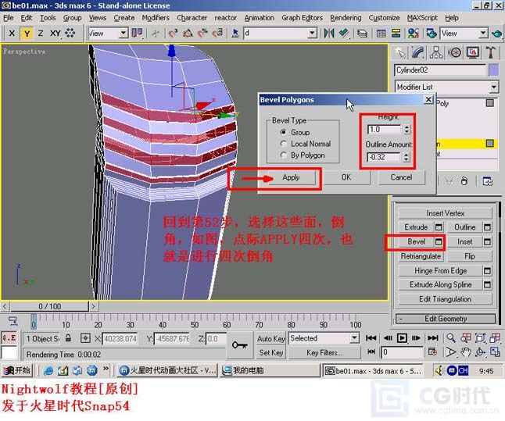
Task: Click the Height spinner arrows
Action: pos(407,130)
